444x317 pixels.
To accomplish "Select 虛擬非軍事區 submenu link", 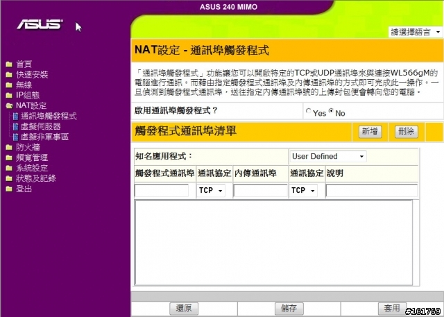I will pos(44,137).
